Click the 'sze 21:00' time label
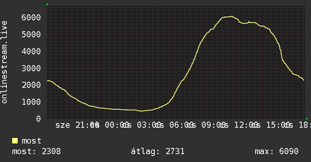311x162 pixels. coord(77,125)
